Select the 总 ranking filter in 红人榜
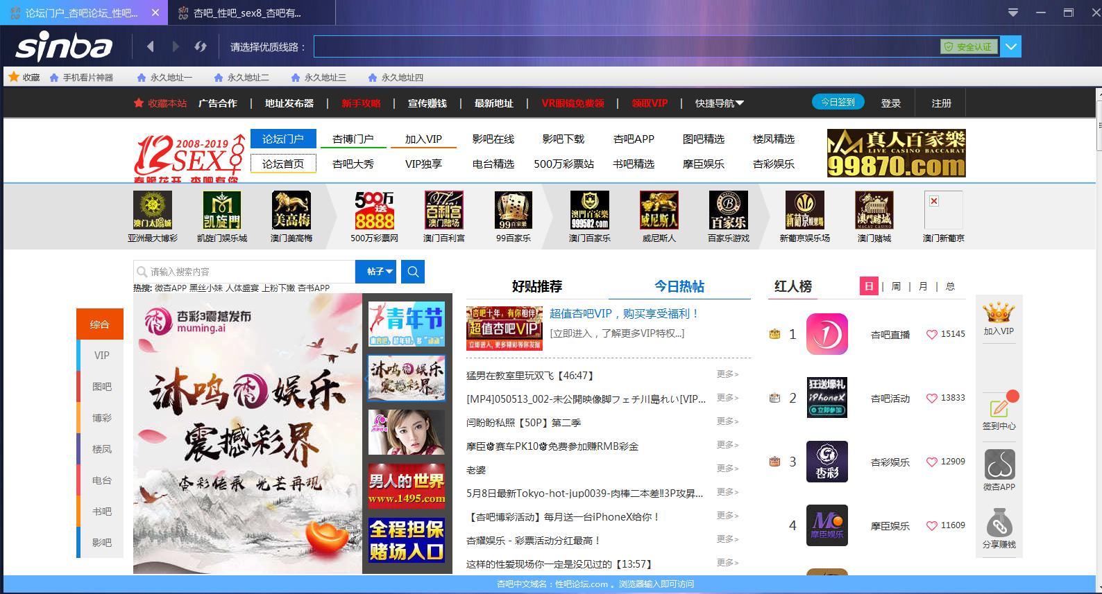Screen dimensions: 1102x594 tap(950, 286)
